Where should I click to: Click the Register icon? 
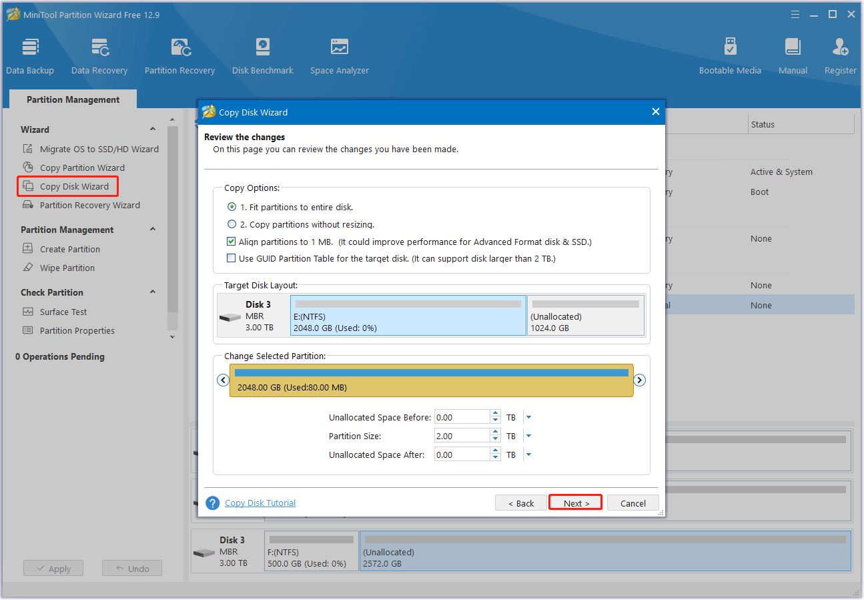(x=840, y=47)
